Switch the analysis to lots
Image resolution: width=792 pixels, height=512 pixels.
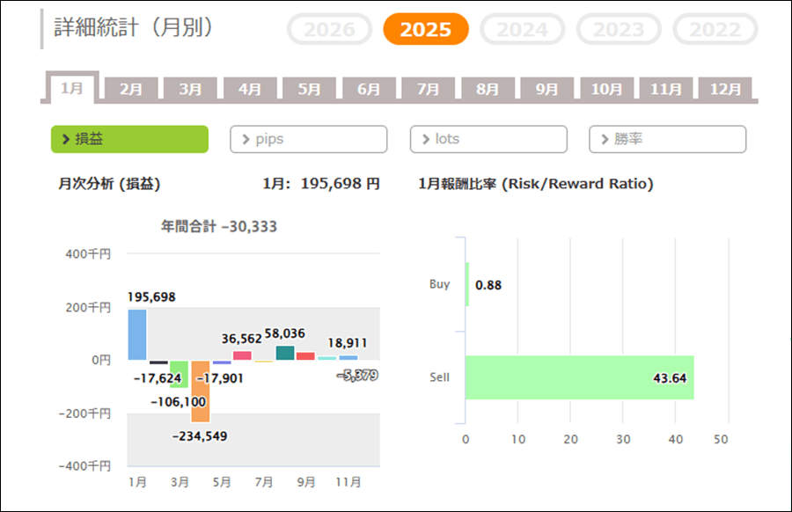click(x=488, y=139)
